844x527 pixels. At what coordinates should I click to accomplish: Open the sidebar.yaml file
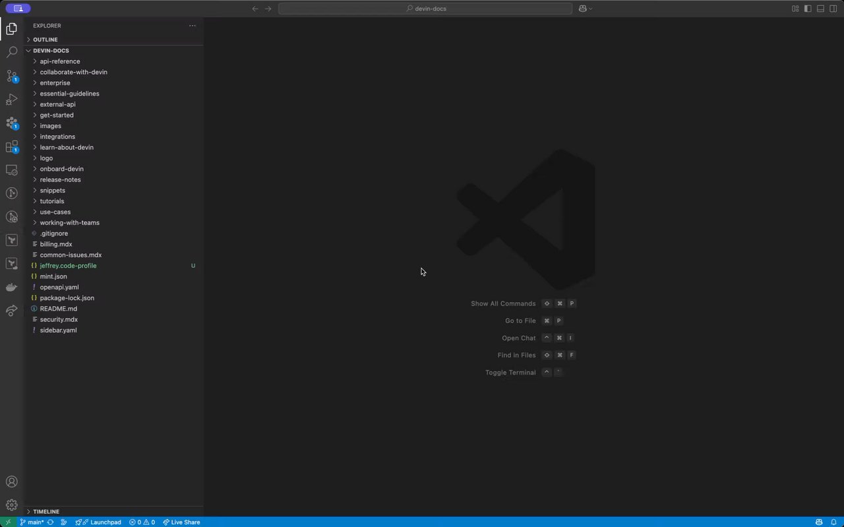tap(114, 330)
